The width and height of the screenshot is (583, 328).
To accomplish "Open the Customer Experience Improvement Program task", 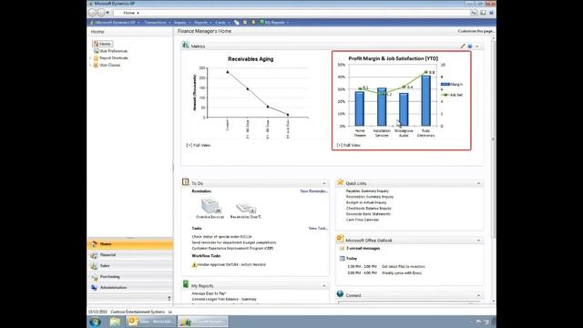I will pos(232,249).
